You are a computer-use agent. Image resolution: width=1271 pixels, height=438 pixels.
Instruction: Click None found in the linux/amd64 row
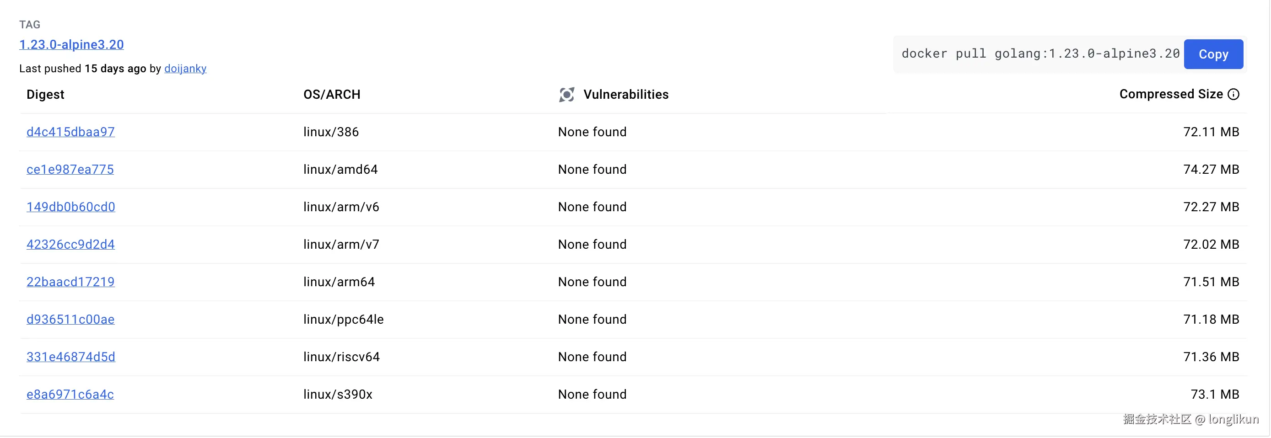click(592, 169)
